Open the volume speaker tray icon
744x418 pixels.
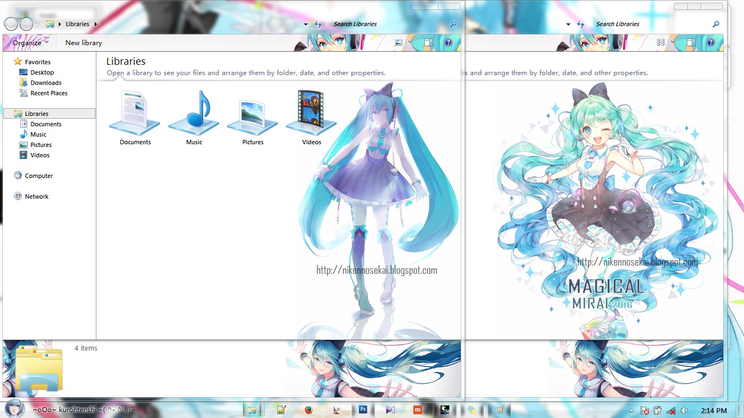click(x=685, y=410)
